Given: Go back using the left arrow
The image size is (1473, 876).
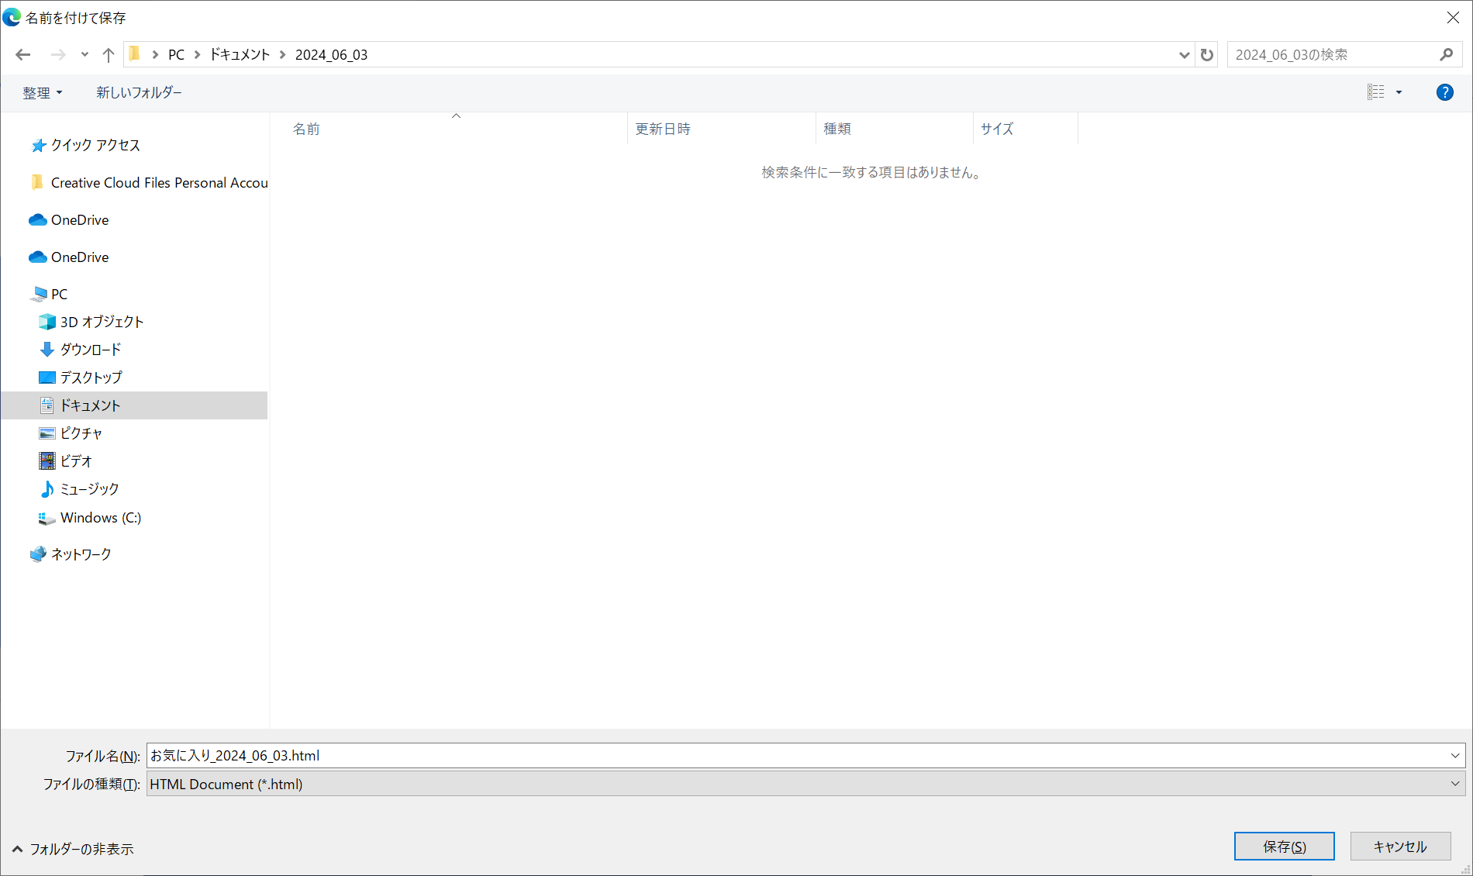Looking at the screenshot, I should [x=23, y=54].
